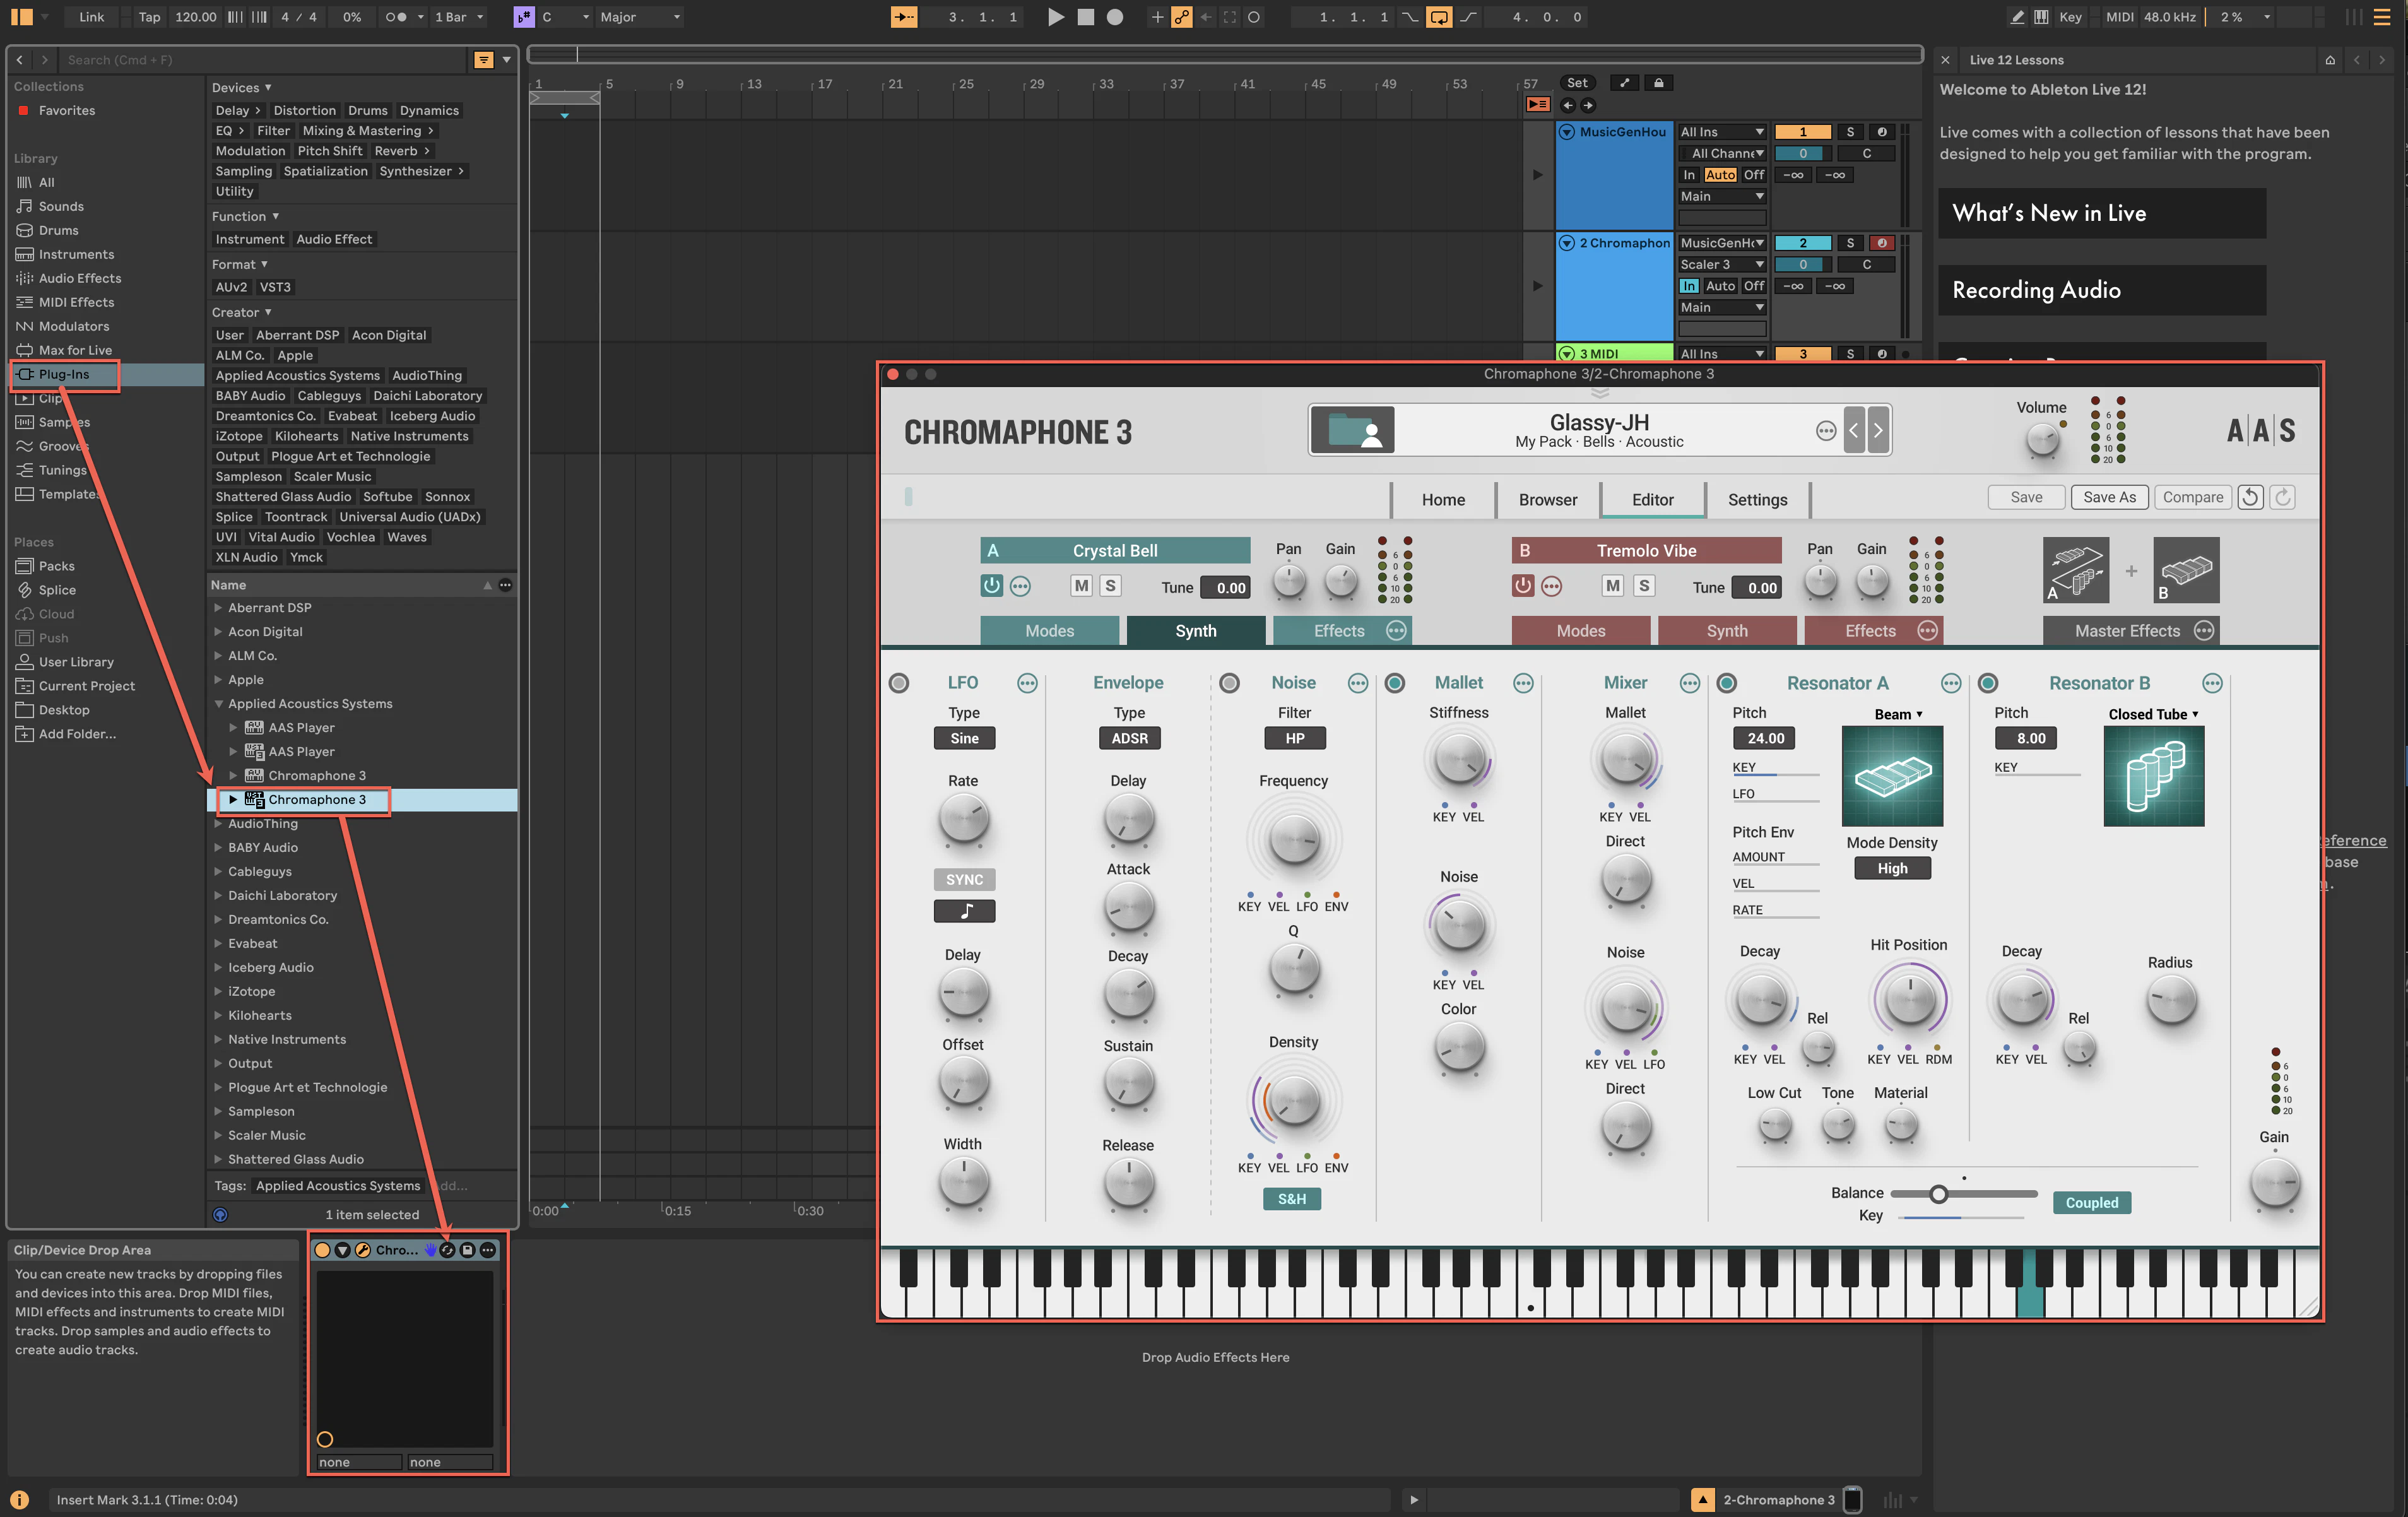Open layer A Modes tab
The height and width of the screenshot is (1517, 2408).
[x=1049, y=631]
